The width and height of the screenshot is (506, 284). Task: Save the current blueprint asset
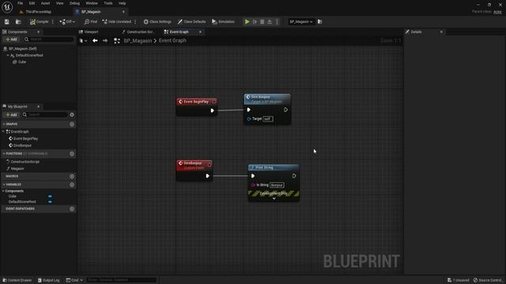click(x=7, y=21)
